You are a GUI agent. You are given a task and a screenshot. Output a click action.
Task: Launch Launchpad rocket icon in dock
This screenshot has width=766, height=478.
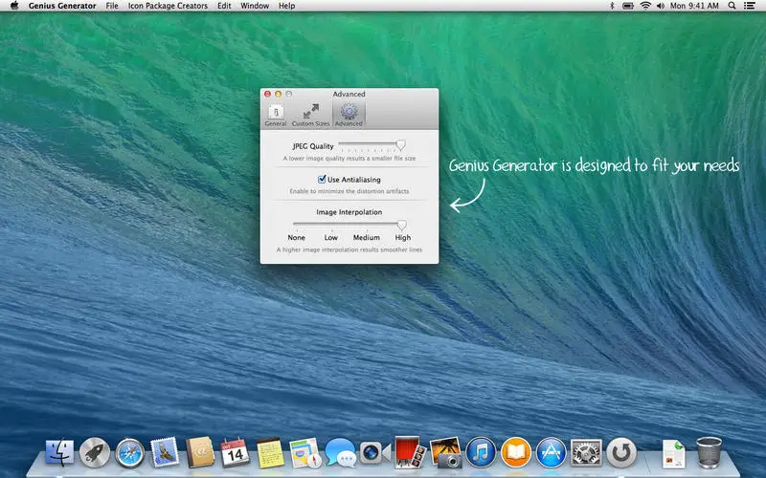[x=94, y=452]
